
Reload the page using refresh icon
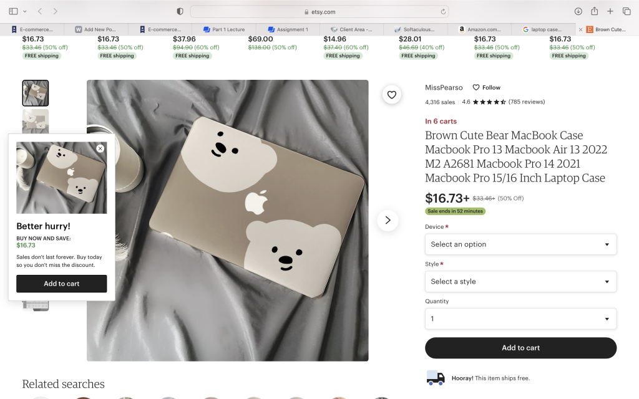click(444, 11)
